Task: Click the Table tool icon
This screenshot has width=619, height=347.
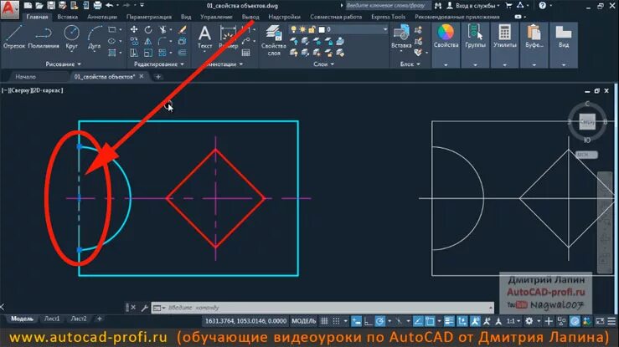Action: [x=245, y=53]
